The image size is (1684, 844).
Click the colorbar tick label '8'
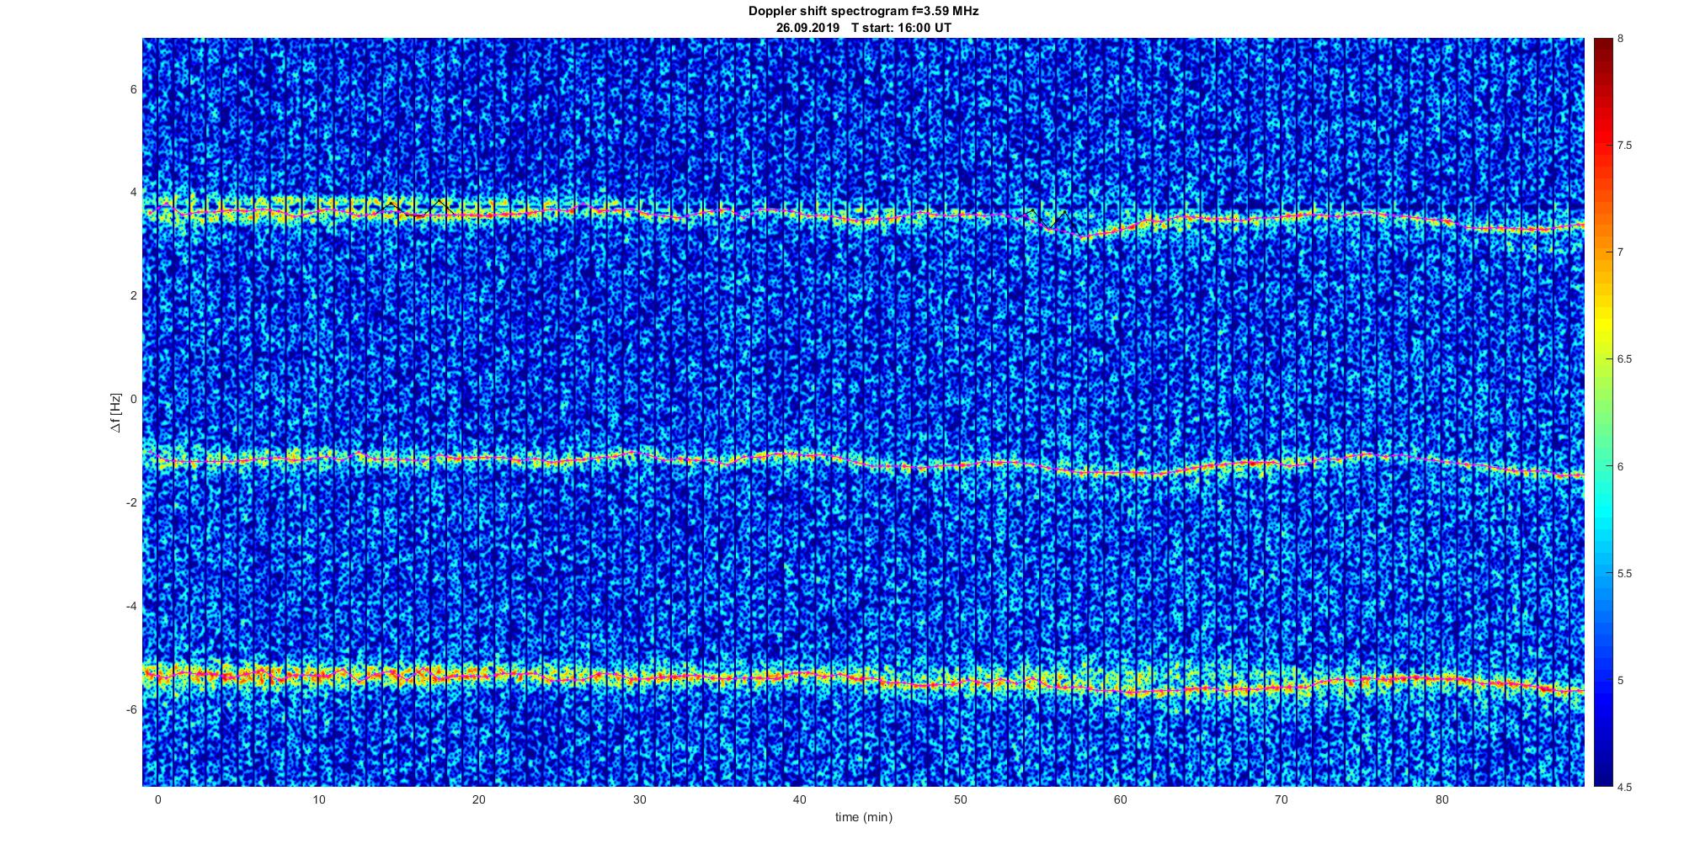coord(1621,39)
